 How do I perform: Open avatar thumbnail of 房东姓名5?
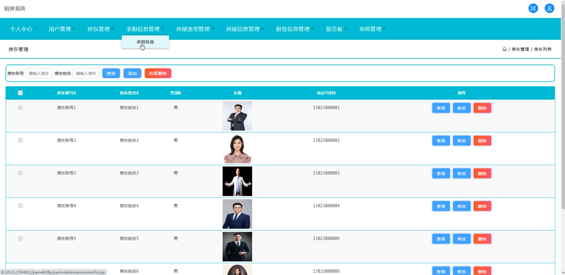pos(237,247)
